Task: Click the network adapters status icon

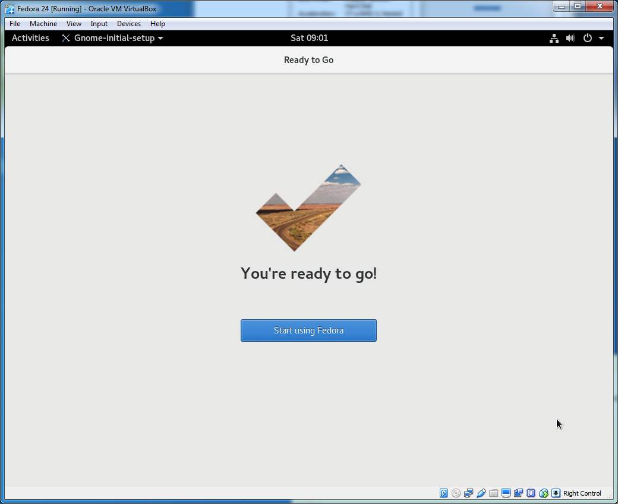Action: click(x=469, y=493)
